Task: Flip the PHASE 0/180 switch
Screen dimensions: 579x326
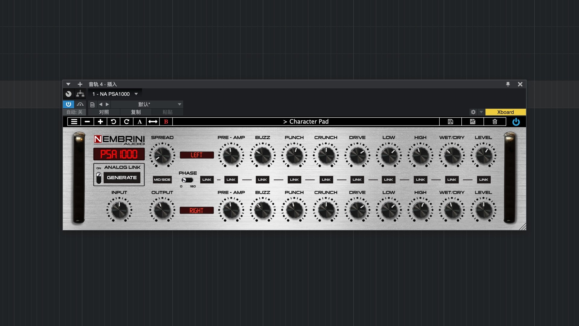Action: click(x=187, y=180)
